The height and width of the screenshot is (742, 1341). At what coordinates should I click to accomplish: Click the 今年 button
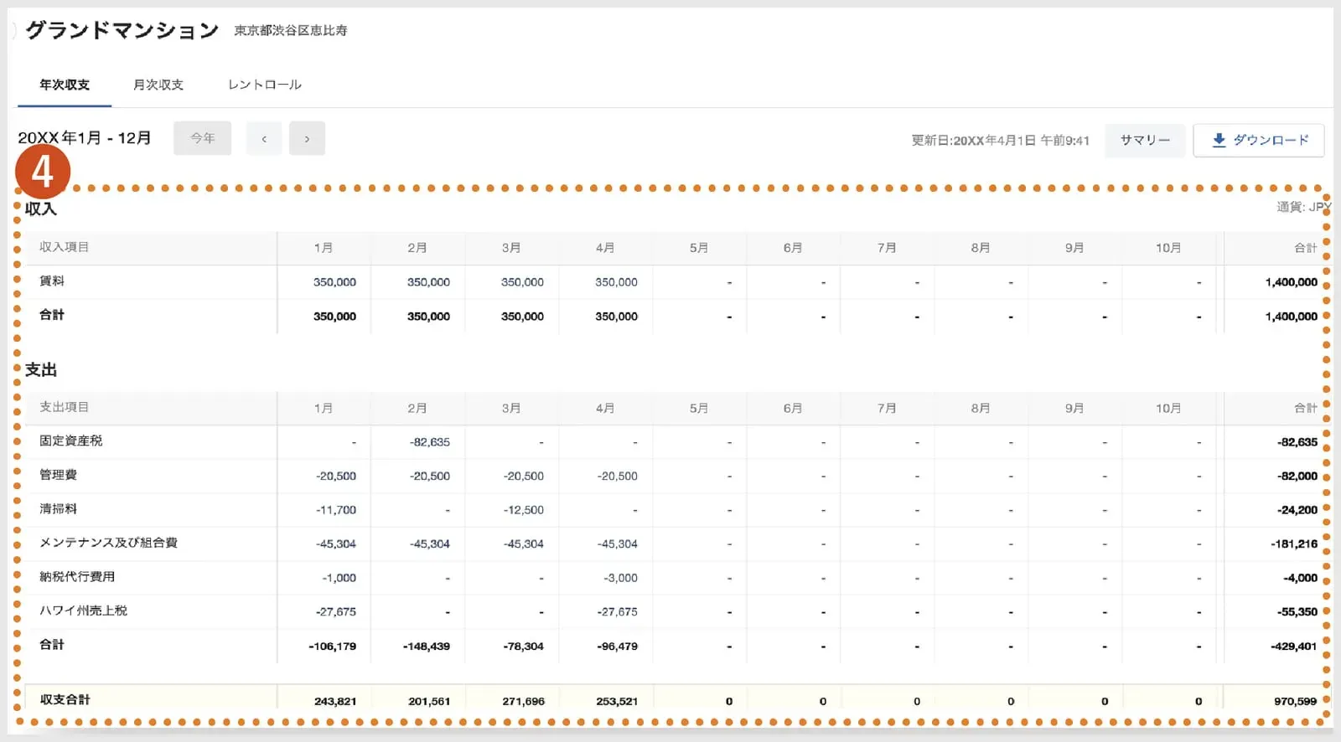pos(203,138)
